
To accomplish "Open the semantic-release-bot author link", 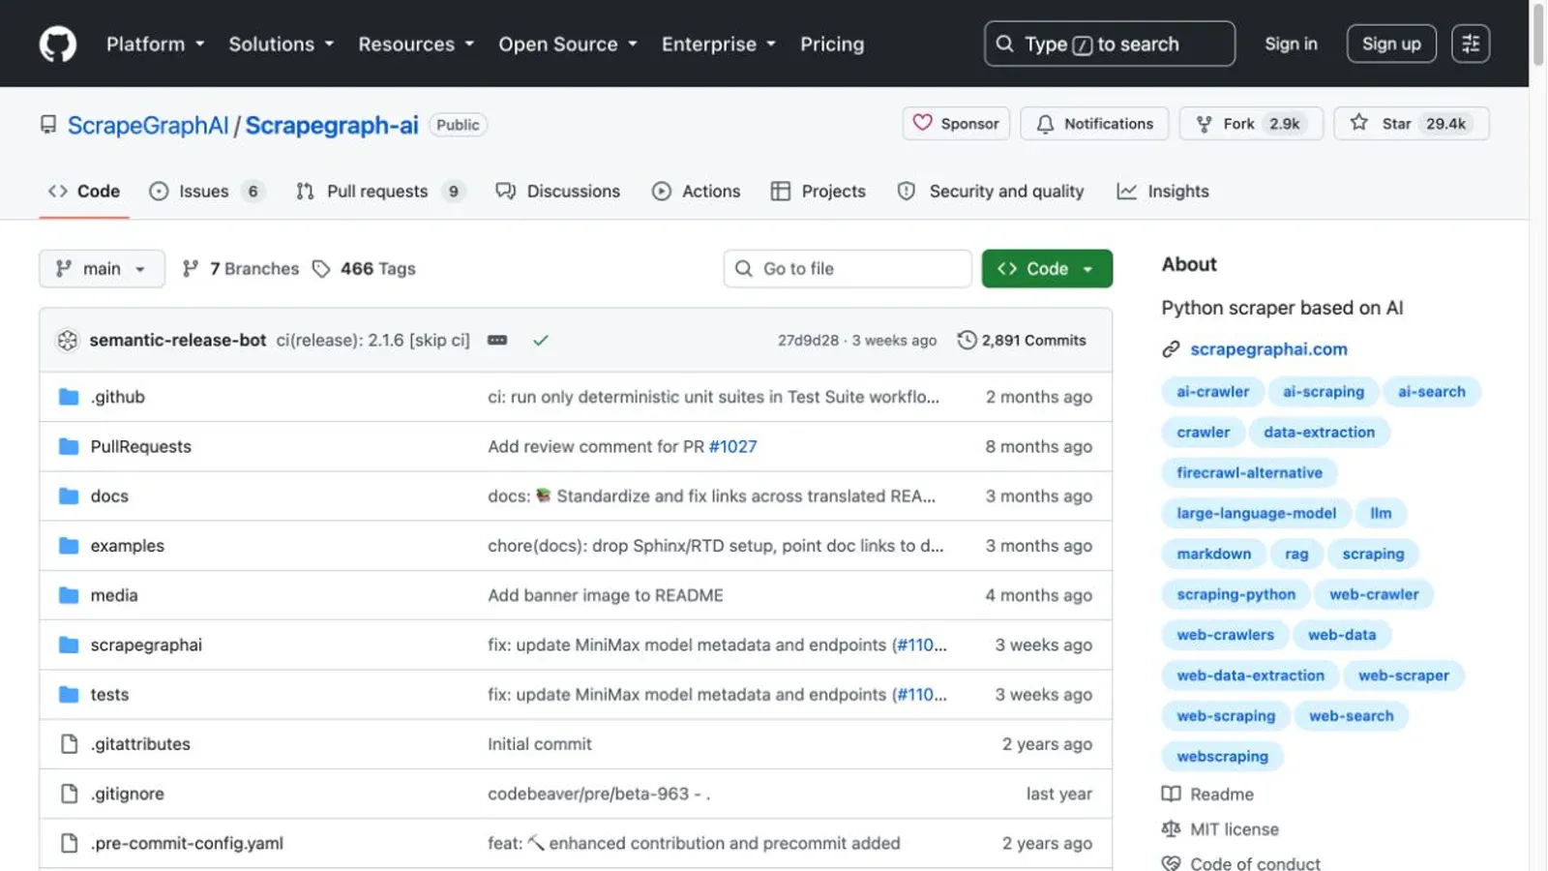I will (178, 340).
